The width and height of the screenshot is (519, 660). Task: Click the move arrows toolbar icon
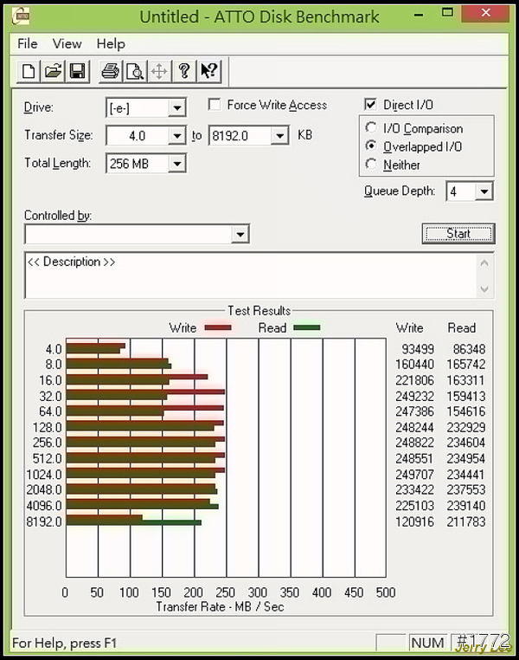159,71
